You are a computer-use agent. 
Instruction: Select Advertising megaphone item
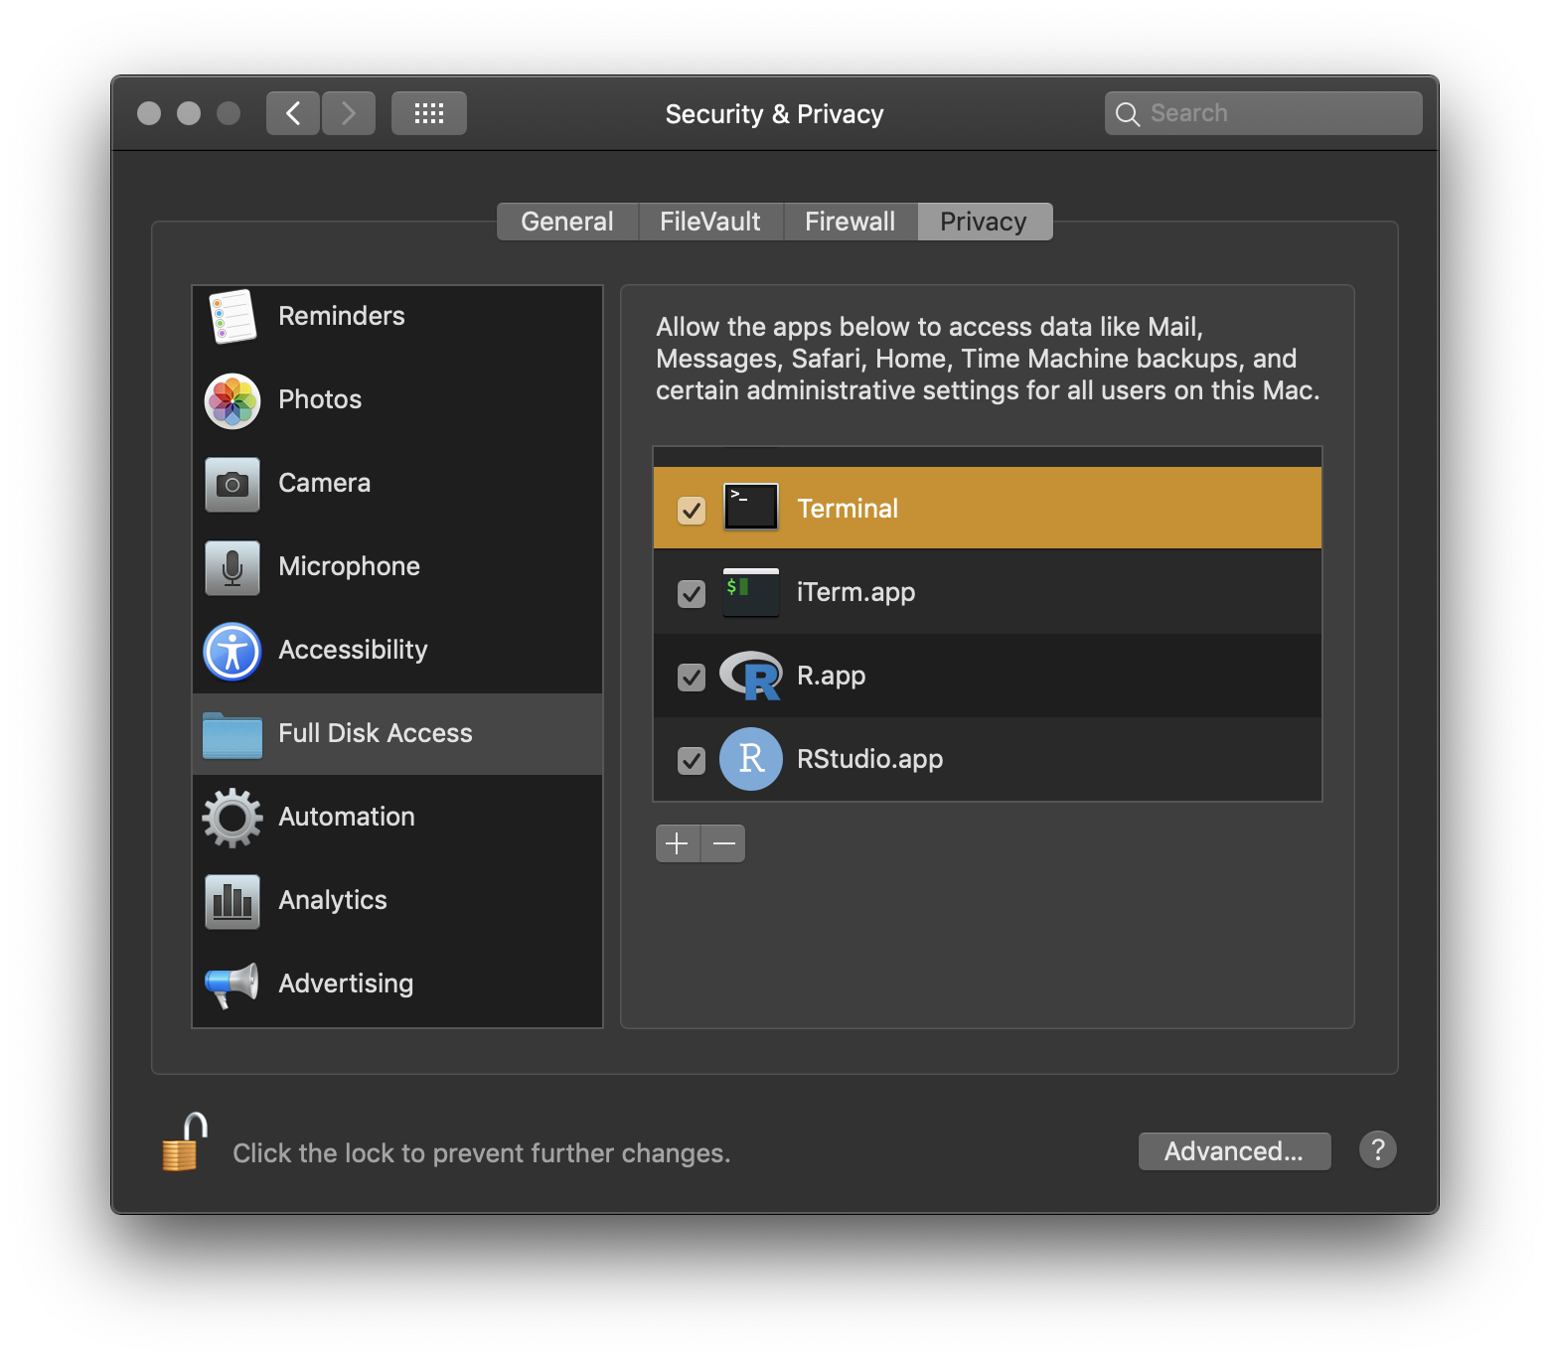coord(232,984)
